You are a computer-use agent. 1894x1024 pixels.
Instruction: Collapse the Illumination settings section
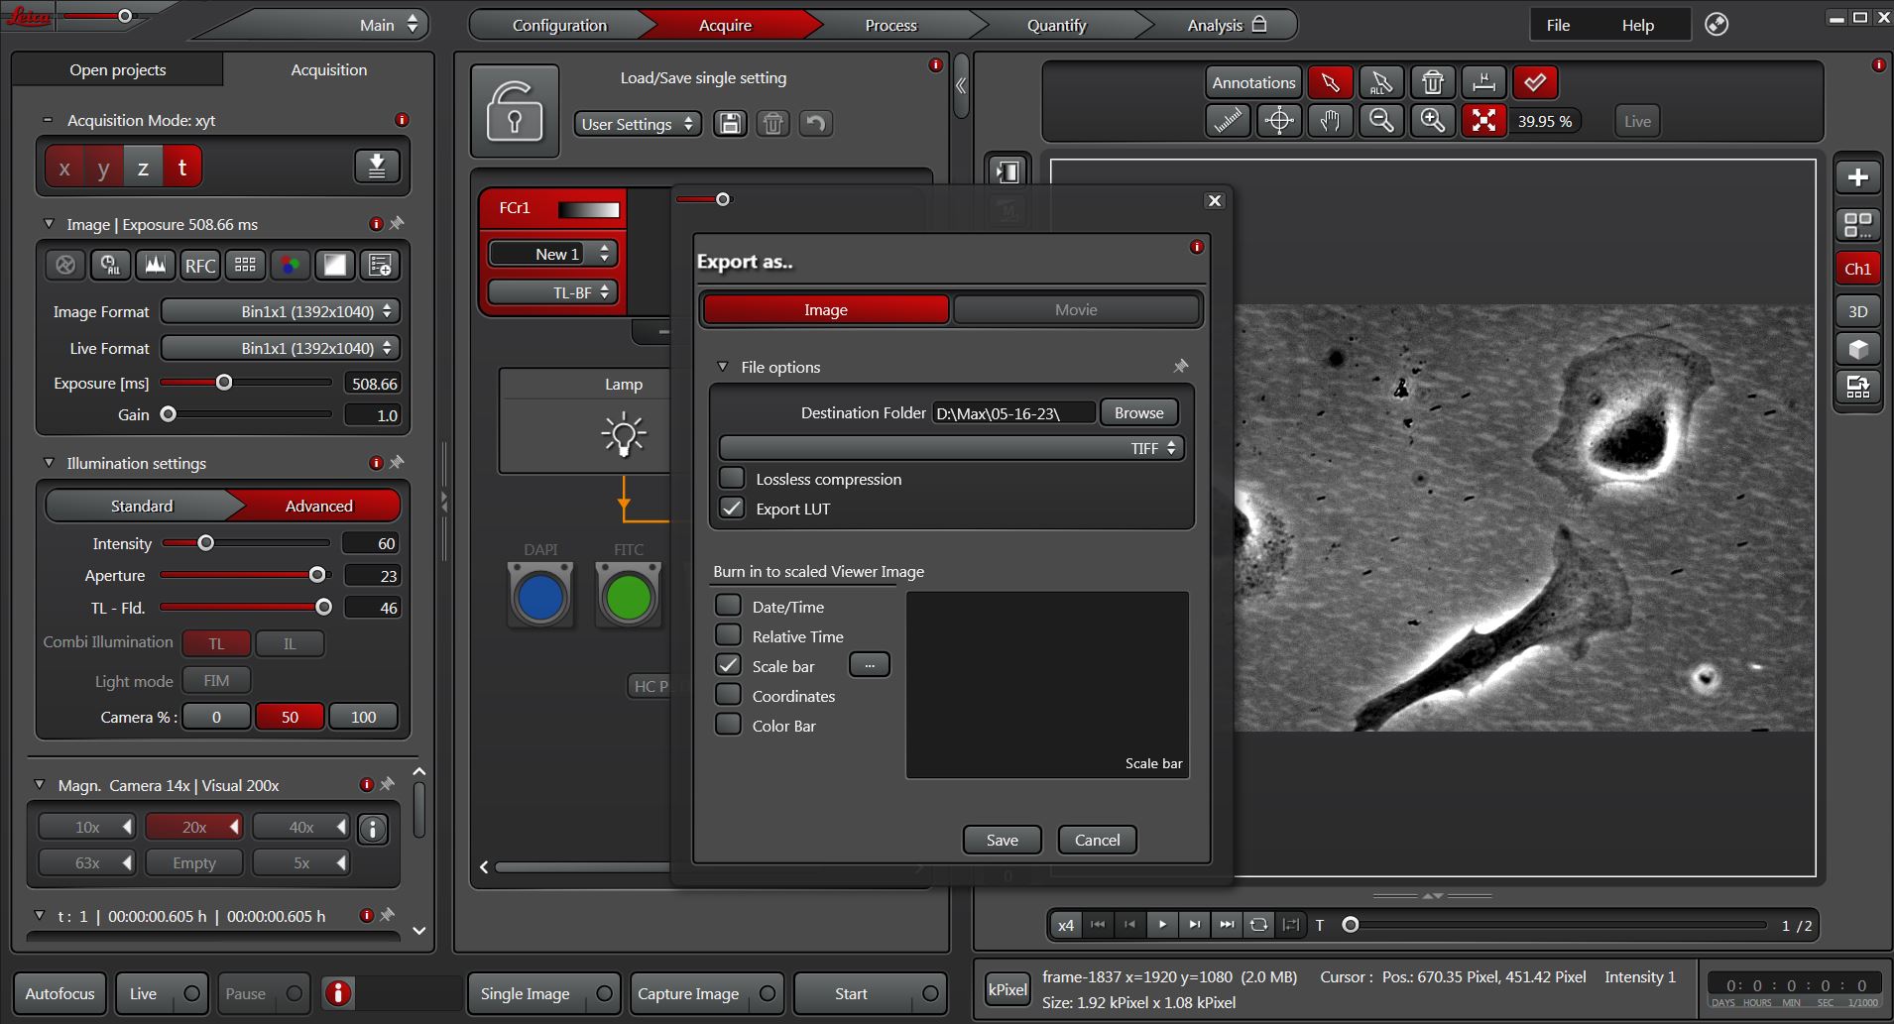[x=49, y=463]
